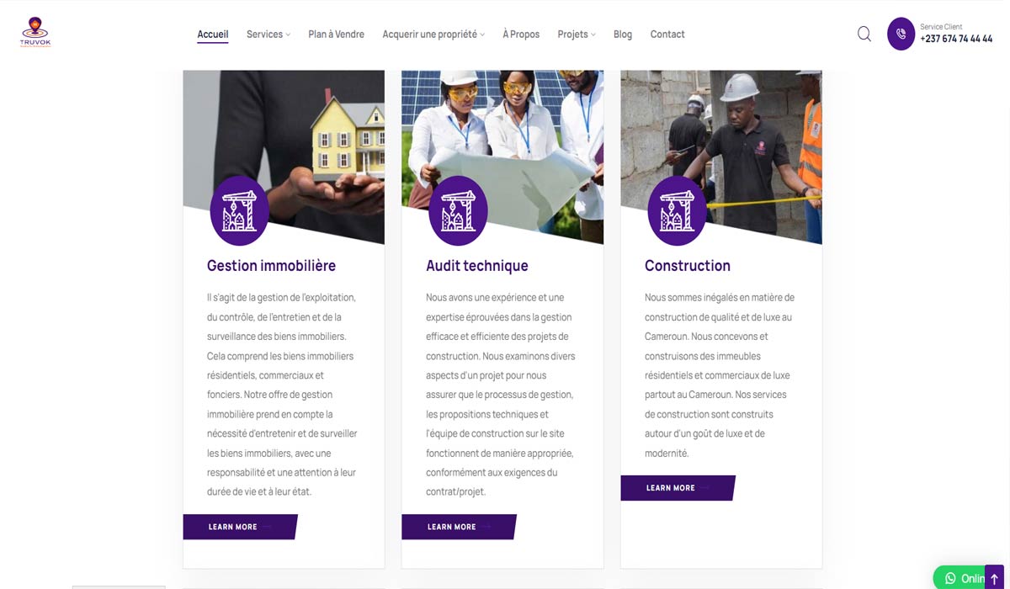The width and height of the screenshot is (1010, 589).
Task: Click the scroll-to-top arrow icon
Action: [x=994, y=579]
